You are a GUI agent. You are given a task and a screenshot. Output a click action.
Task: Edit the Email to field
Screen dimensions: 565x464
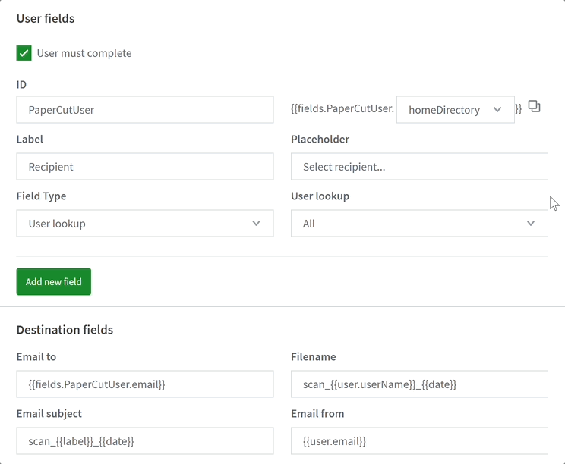(x=144, y=384)
